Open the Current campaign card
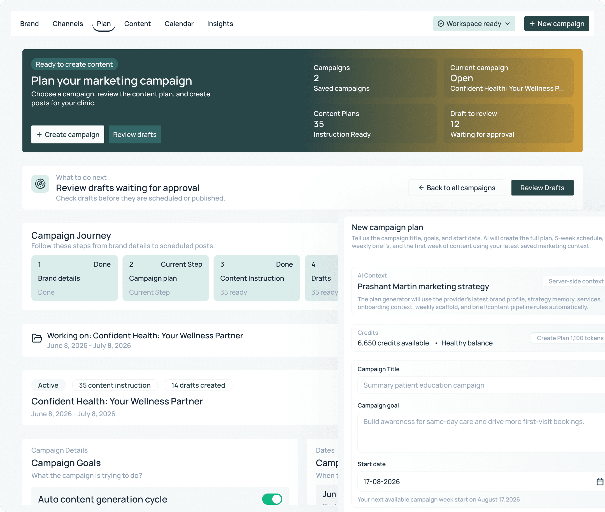The image size is (605, 512). (508, 78)
